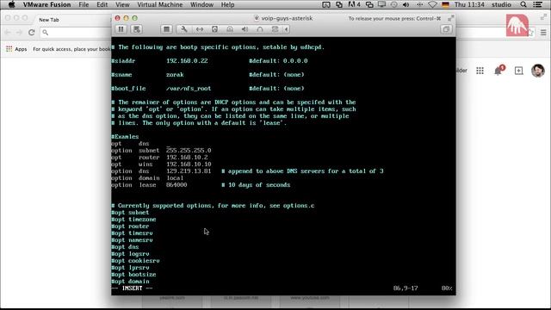The height and width of the screenshot is (310, 551).
Task: Open the View menu
Action: tap(122, 4)
